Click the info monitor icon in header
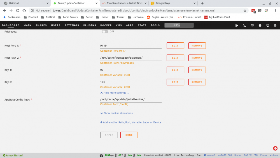This screenshot has width=280, height=158. click(268, 26)
